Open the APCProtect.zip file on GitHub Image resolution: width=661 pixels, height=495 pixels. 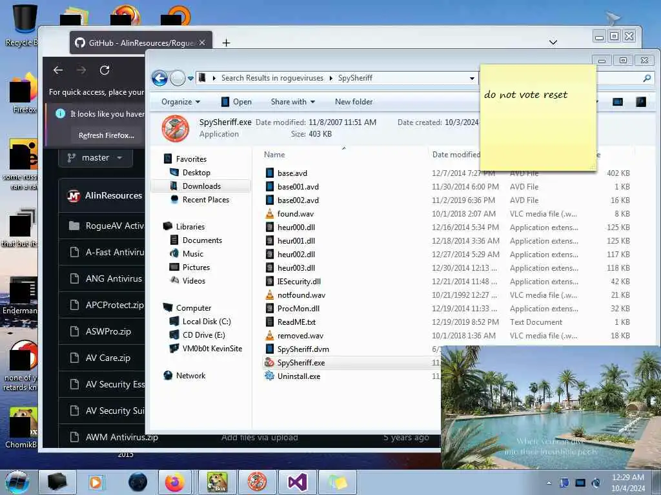[115, 305]
